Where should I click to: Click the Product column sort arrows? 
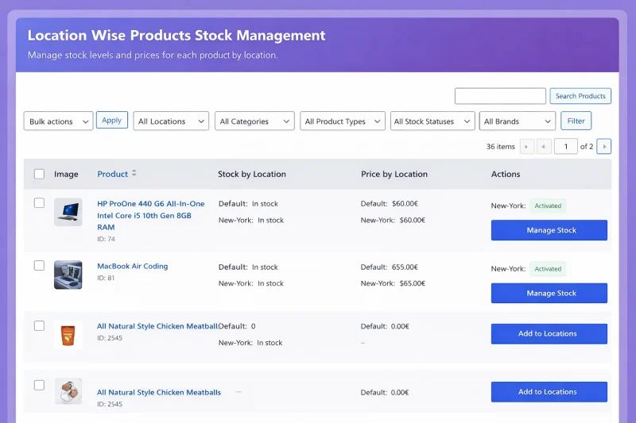pyautogui.click(x=134, y=173)
